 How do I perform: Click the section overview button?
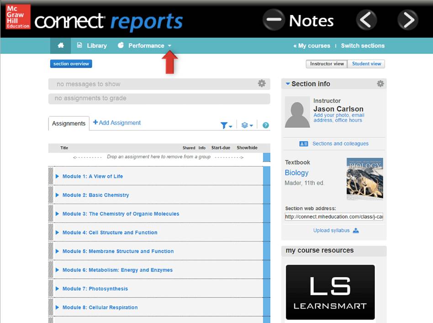pos(71,64)
